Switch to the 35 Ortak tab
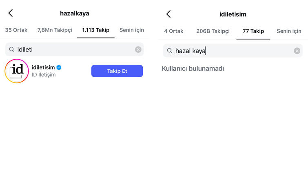This screenshot has height=174, width=308. [16, 30]
